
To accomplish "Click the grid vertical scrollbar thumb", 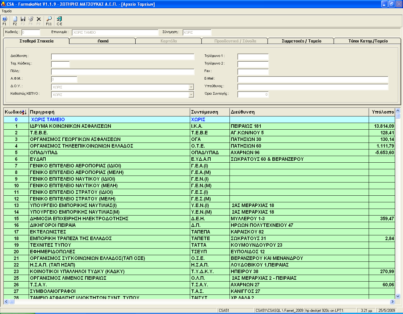I will click(398, 116).
